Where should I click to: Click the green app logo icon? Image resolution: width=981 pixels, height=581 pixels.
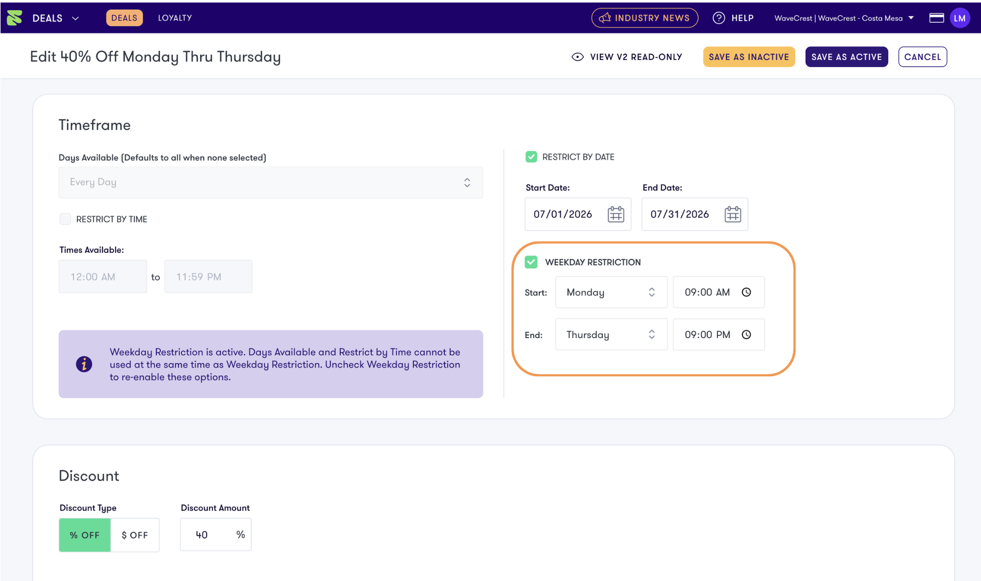pyautogui.click(x=15, y=18)
